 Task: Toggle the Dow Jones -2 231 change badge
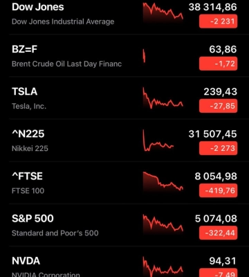click(x=218, y=21)
